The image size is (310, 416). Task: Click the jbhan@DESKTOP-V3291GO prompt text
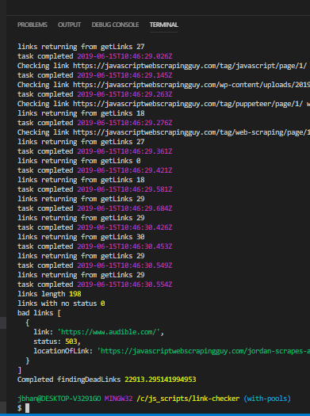59,399
